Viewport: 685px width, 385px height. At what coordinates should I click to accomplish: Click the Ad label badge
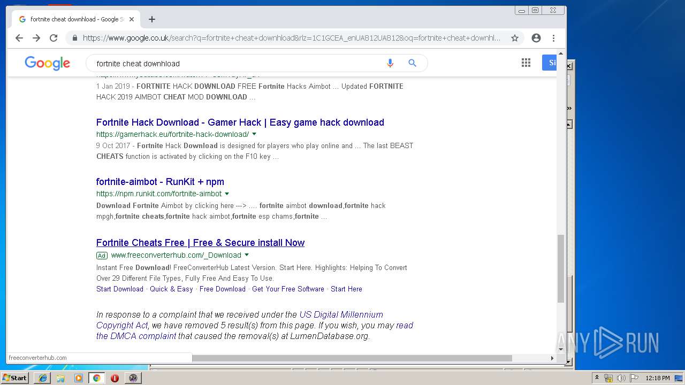[x=102, y=256]
